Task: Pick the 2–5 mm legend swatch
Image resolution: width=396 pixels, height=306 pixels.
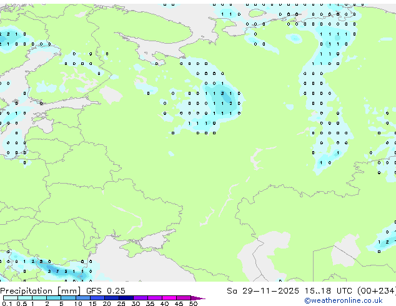Action: point(54,298)
